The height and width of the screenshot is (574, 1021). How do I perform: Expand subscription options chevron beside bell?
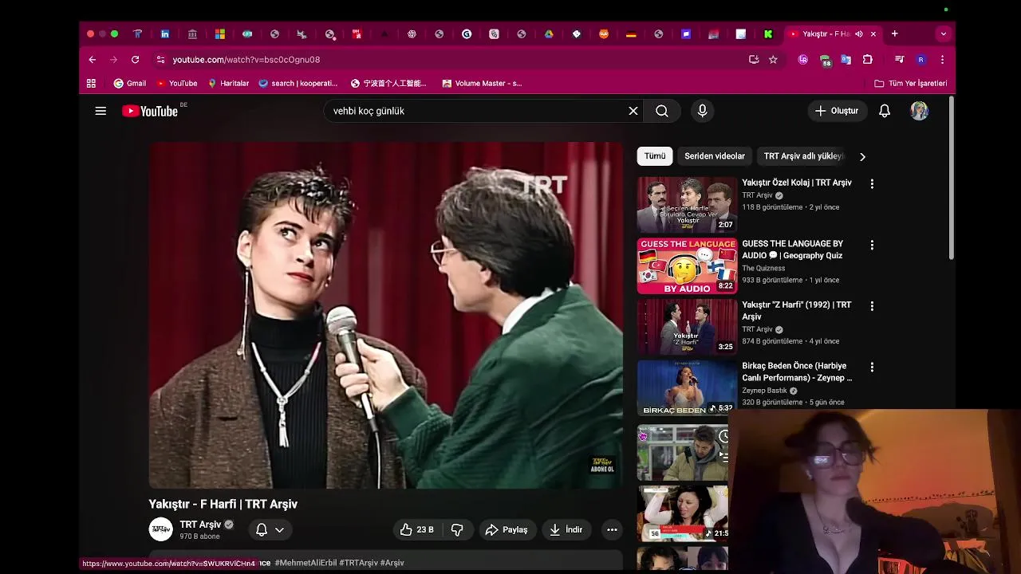pyautogui.click(x=279, y=529)
